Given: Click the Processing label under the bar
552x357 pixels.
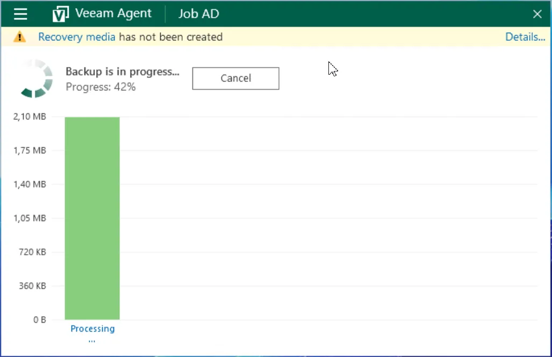Looking at the screenshot, I should click(92, 329).
